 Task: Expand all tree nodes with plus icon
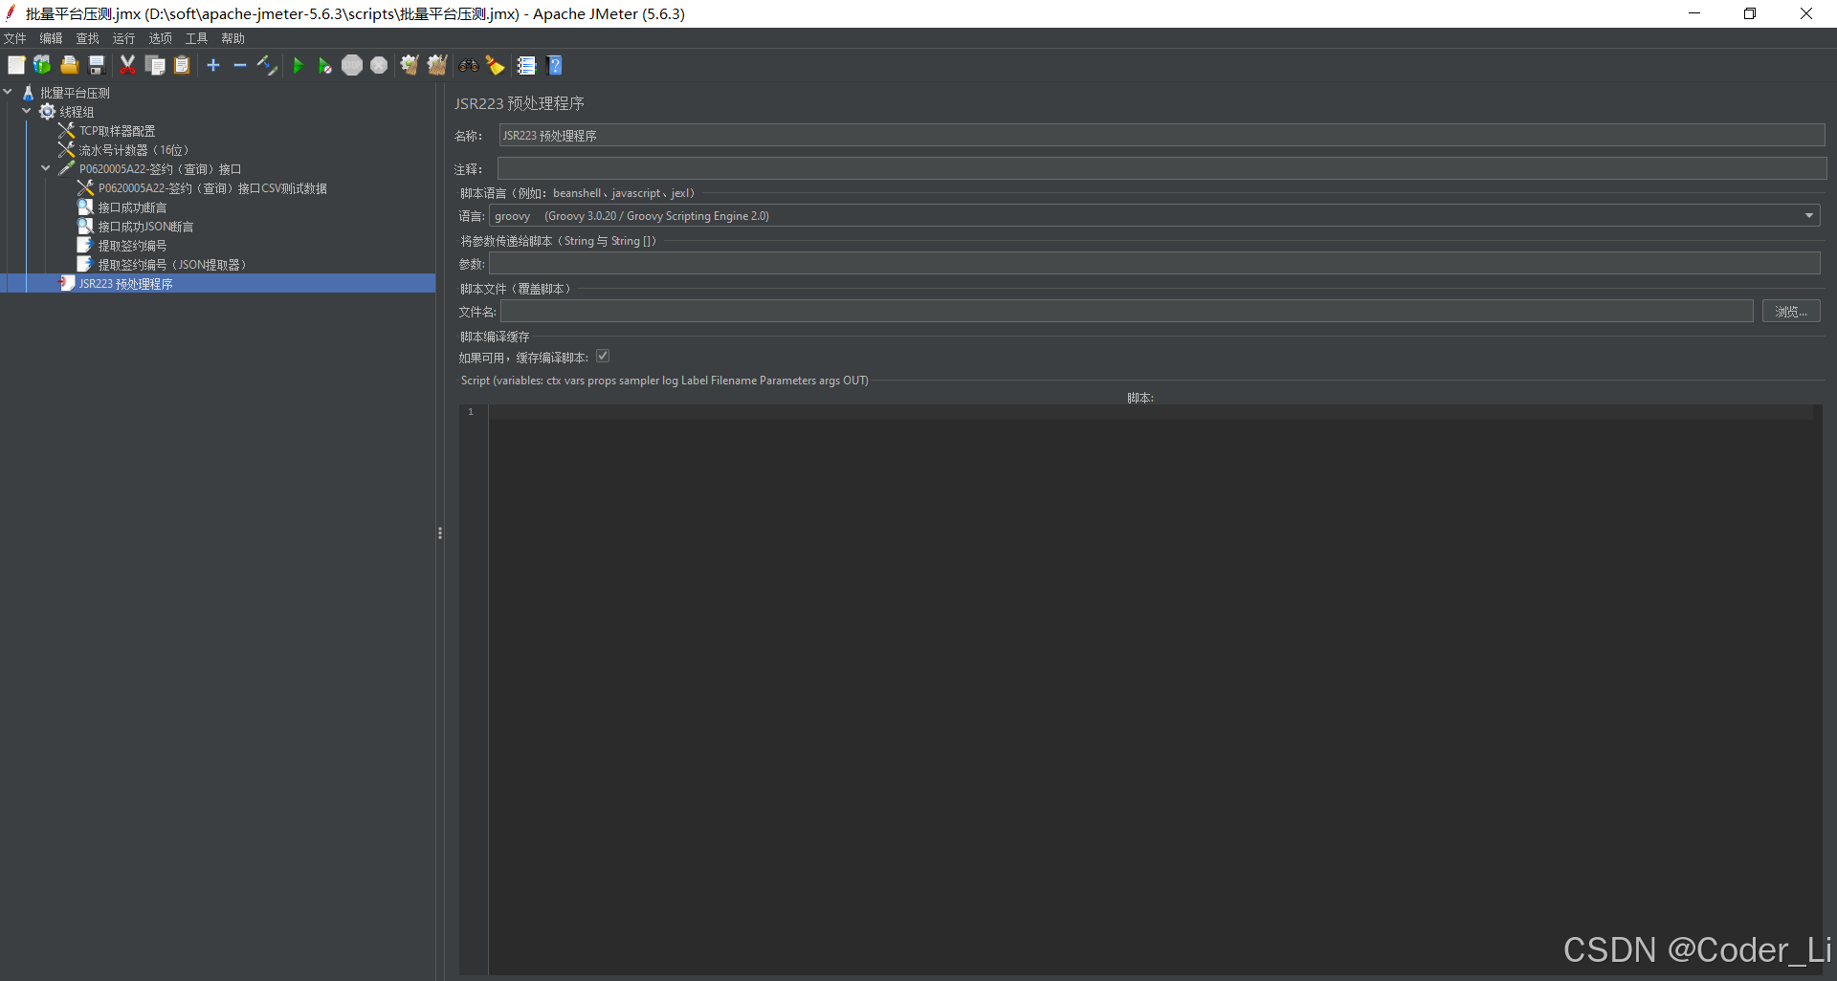(213, 65)
